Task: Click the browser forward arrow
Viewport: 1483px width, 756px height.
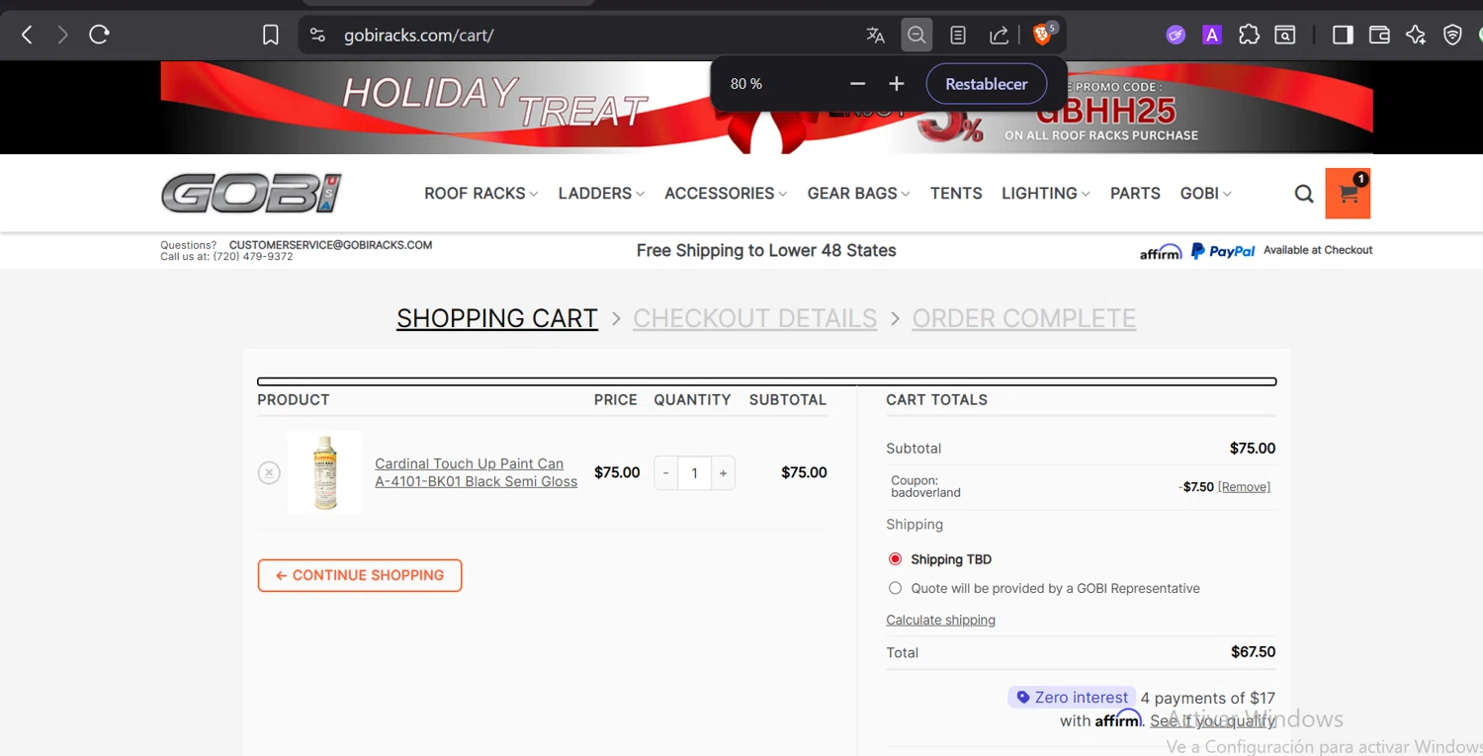Action: (x=62, y=36)
